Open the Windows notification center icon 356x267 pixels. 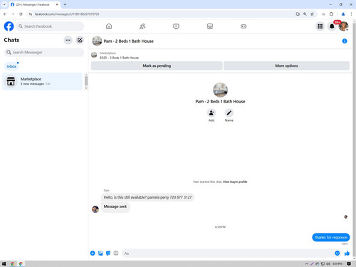[x=349, y=263]
